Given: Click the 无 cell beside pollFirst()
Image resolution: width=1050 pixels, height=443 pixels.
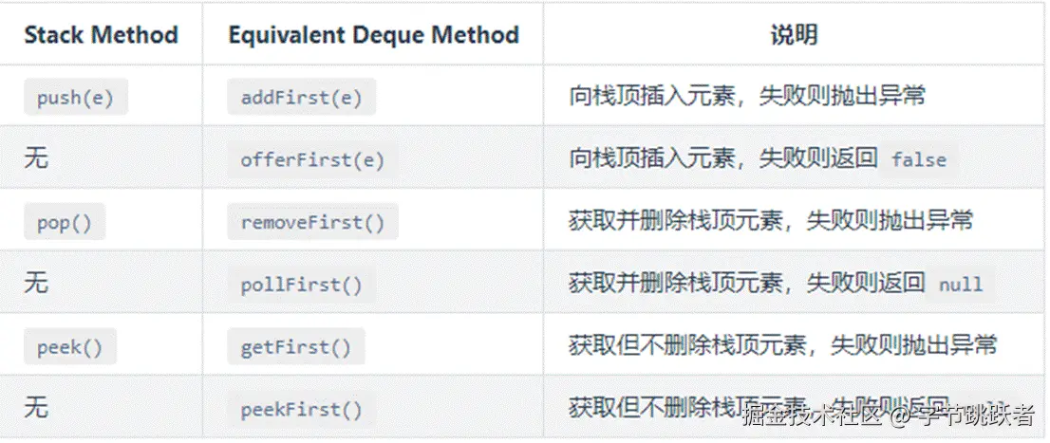Looking at the screenshot, I should (x=36, y=284).
